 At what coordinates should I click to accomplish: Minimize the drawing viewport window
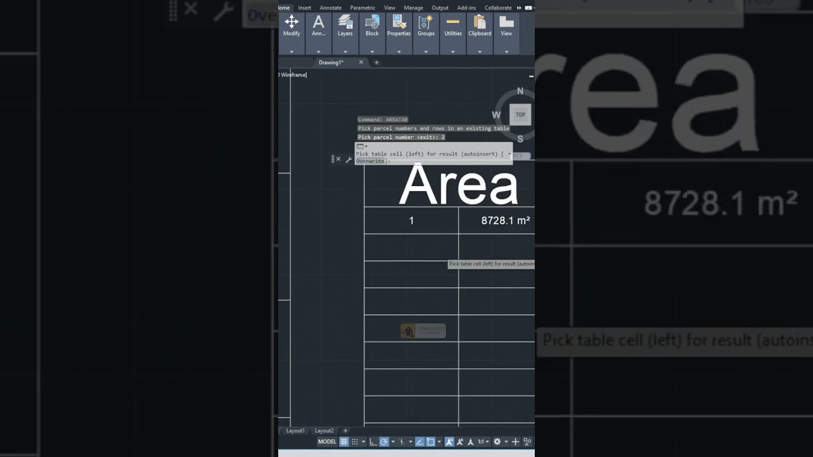pos(531,76)
